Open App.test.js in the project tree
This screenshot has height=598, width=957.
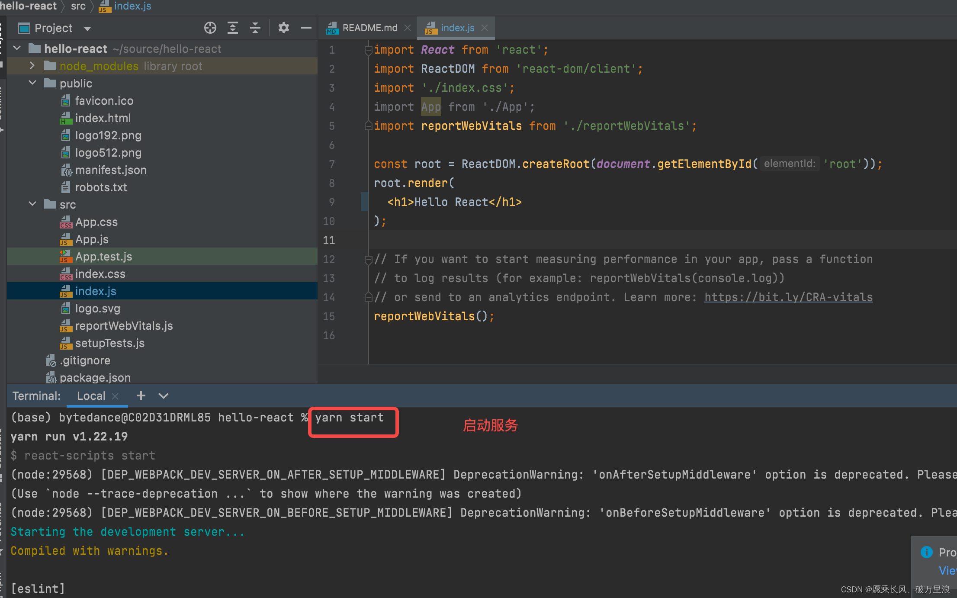(103, 257)
